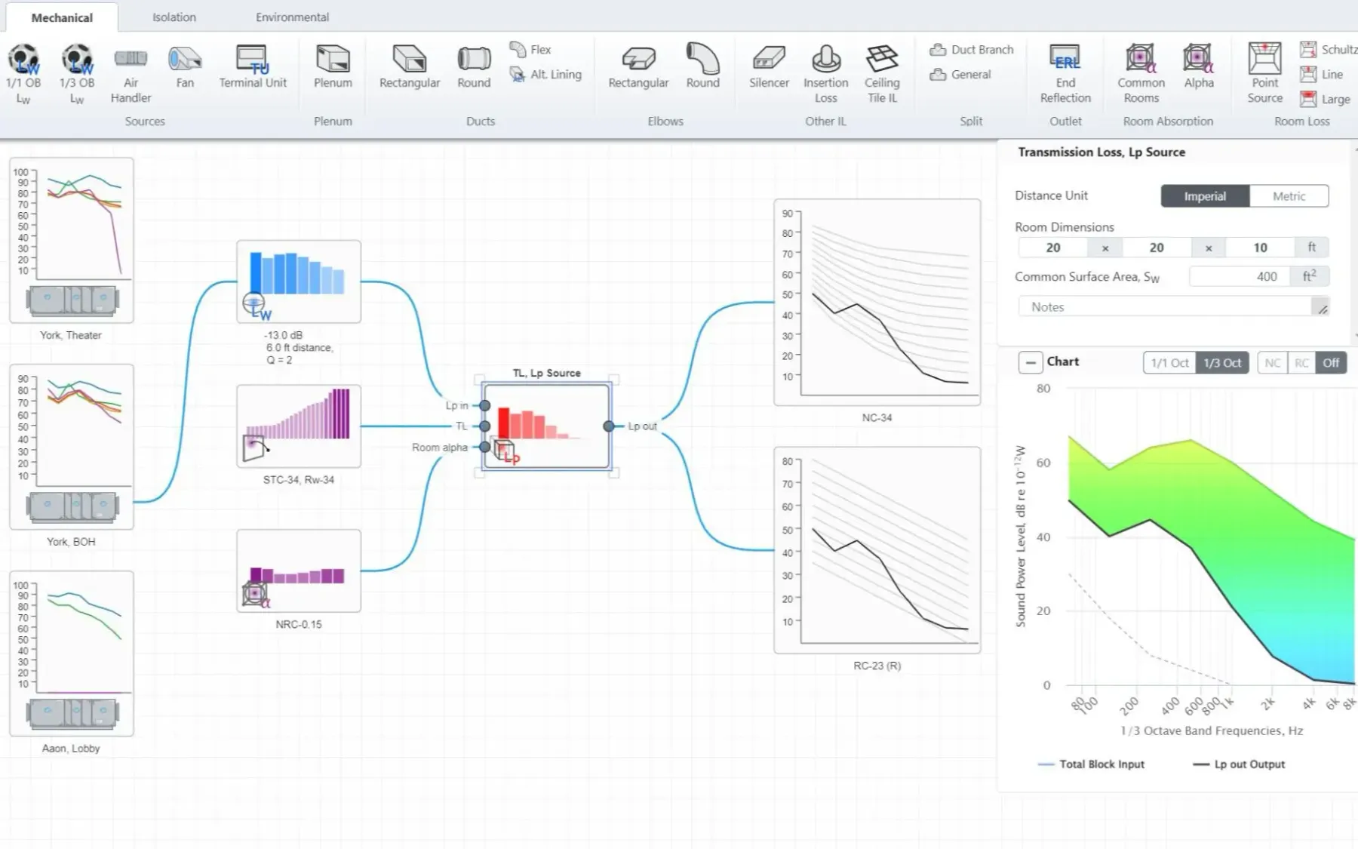This screenshot has width=1358, height=849.
Task: Select the NRC-0.15 absorption block
Action: (299, 571)
